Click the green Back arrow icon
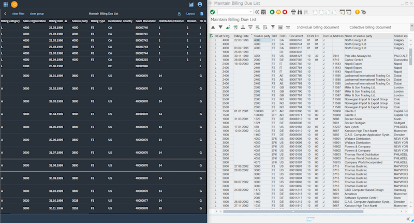This screenshot has width=414, height=223. click(x=272, y=12)
